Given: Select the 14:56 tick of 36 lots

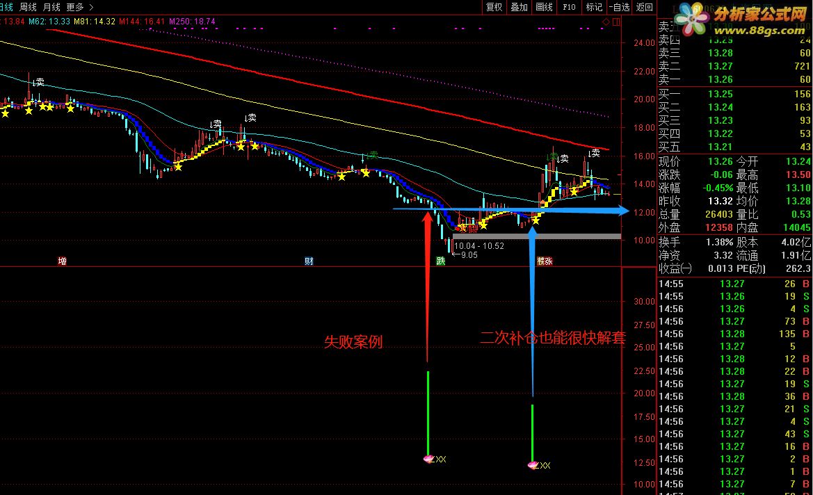Looking at the screenshot, I should (x=734, y=396).
